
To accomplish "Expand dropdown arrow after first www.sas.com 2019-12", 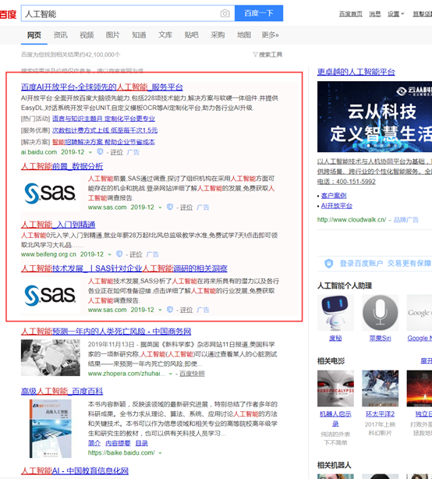I will pyautogui.click(x=160, y=208).
